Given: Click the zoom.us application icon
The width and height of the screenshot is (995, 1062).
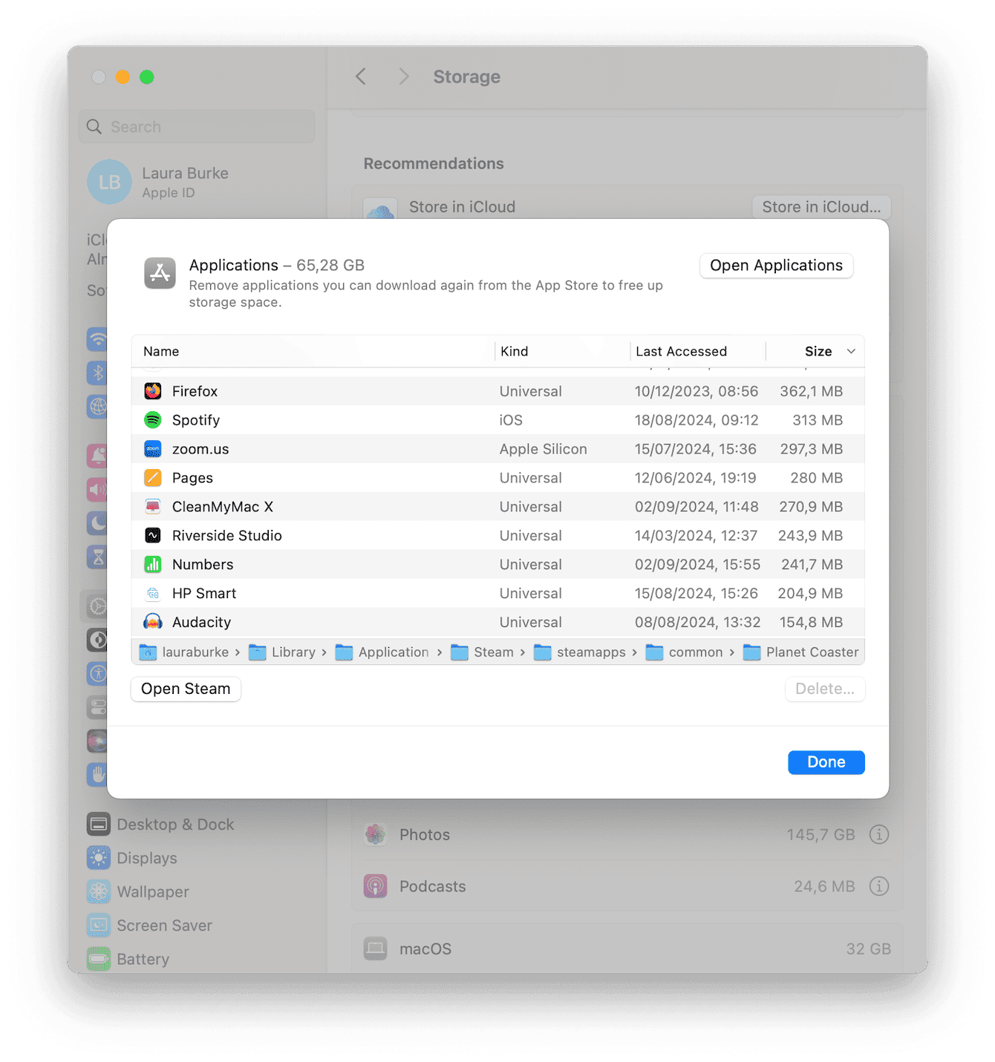Looking at the screenshot, I should (x=152, y=448).
